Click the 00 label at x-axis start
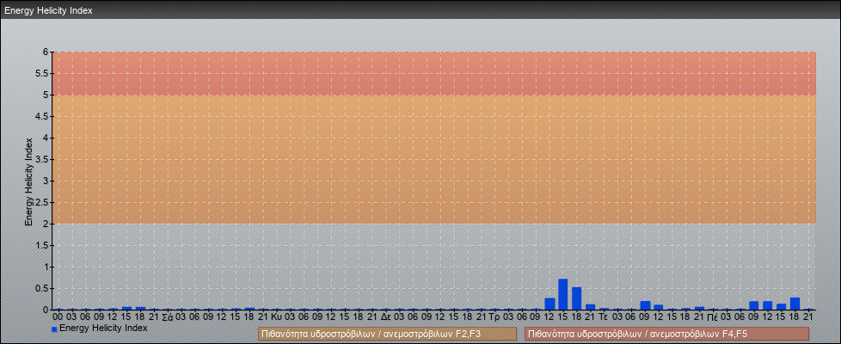Screen dimensions: 841x344 [x=58, y=316]
